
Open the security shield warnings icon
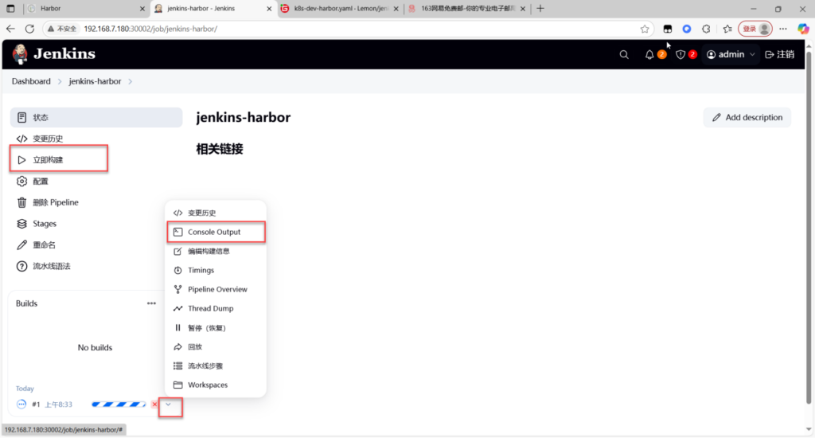click(680, 54)
